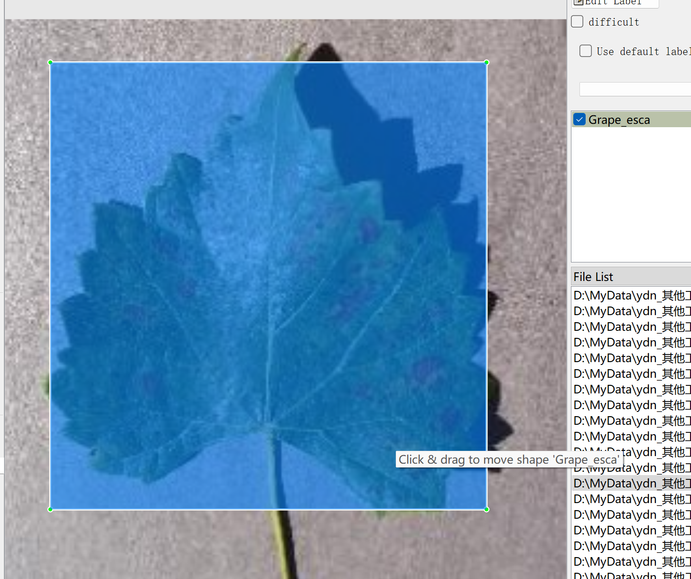691x579 pixels.
Task: Toggle the difficult checkbox
Action: [x=577, y=21]
